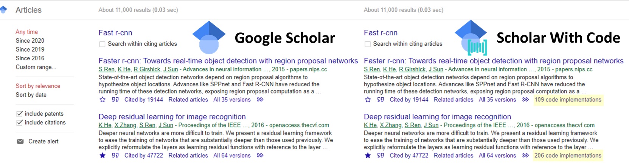Viewport: 629px width, 164px height.
Task: Unstar the left Deep residual learning result
Action: tap(103, 155)
